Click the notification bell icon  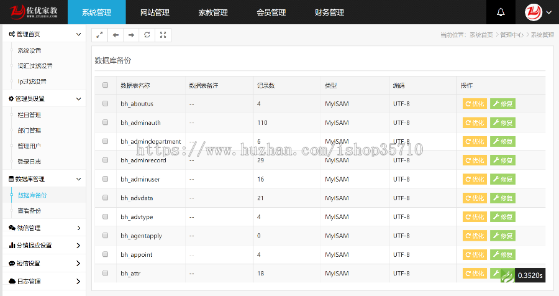pos(501,12)
